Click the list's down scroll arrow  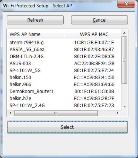coord(125,106)
